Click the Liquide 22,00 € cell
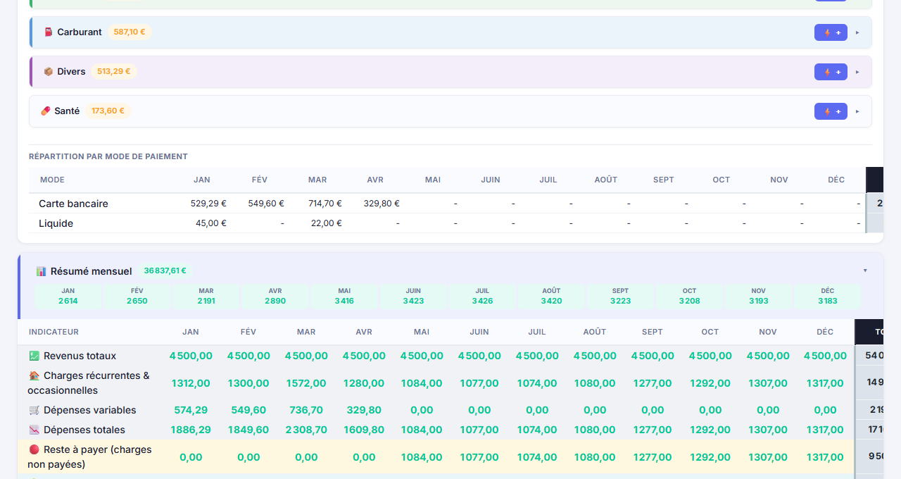 coord(326,223)
